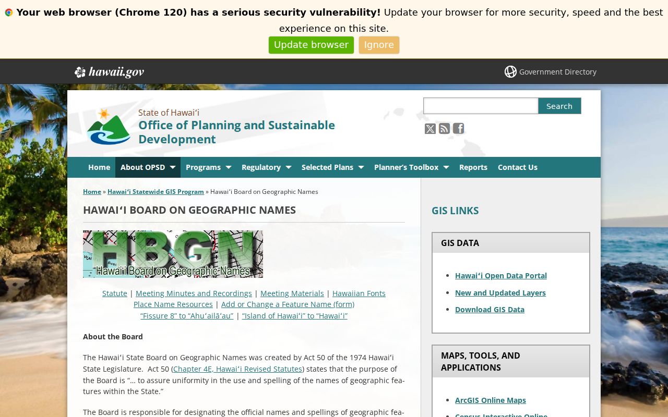Open the New and Updated Layers link
Screen dimensions: 668x417
(x=500, y=293)
